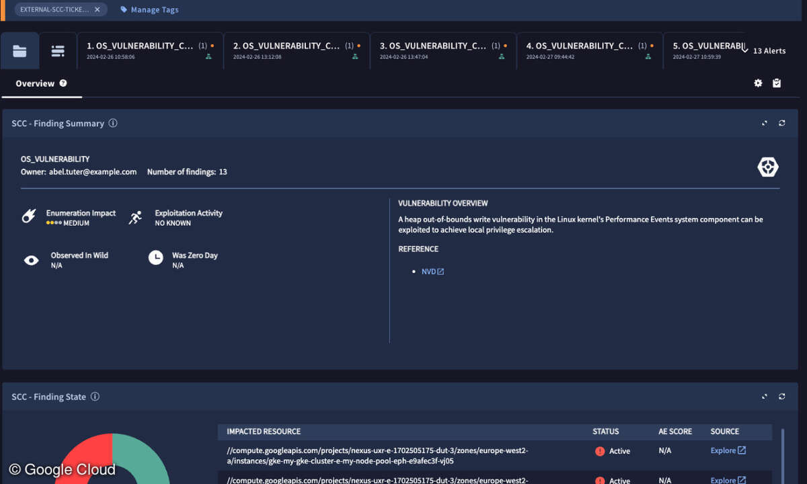This screenshot has height=484, width=807.
Task: Click the Observed In Wild eye icon
Action: tap(31, 259)
